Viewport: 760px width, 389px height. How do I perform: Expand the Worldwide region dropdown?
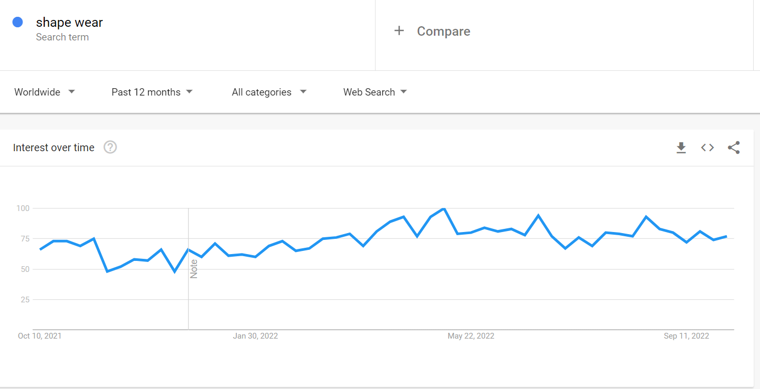(45, 92)
